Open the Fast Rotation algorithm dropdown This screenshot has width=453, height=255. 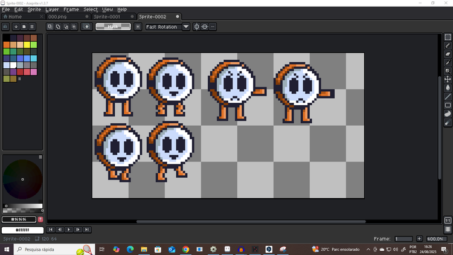pos(186,27)
